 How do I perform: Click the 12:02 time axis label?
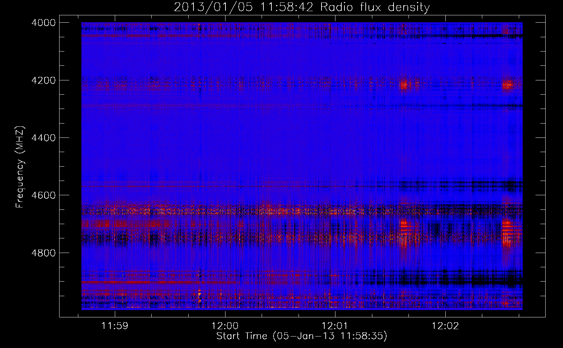(445, 326)
